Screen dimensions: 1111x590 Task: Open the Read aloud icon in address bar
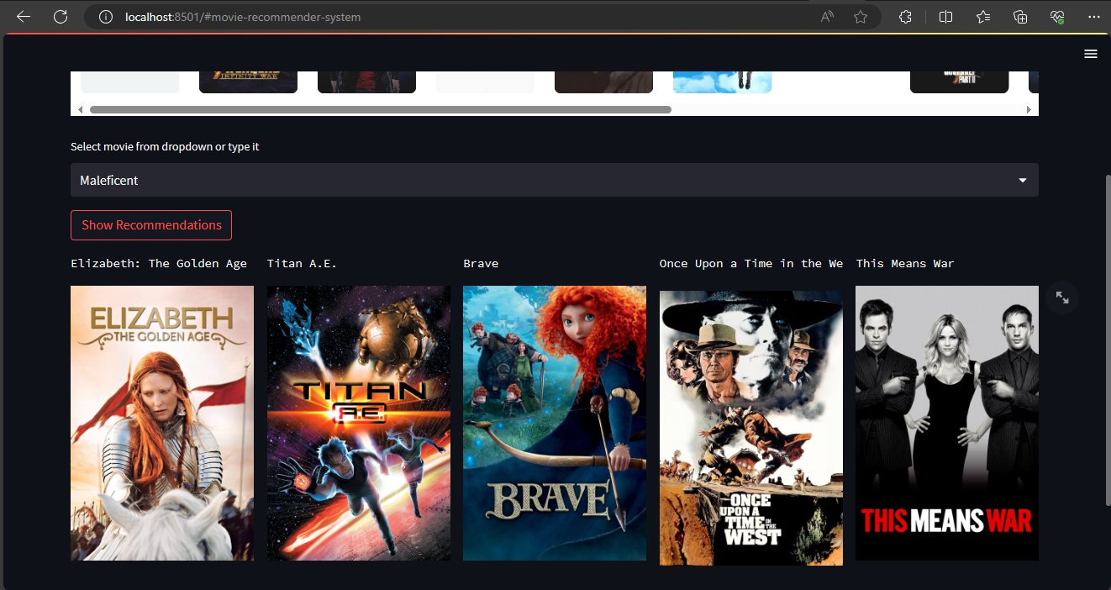tap(827, 17)
